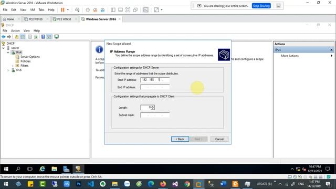Toggle the Show/Hide Action Pane icon

click(x=49, y=37)
